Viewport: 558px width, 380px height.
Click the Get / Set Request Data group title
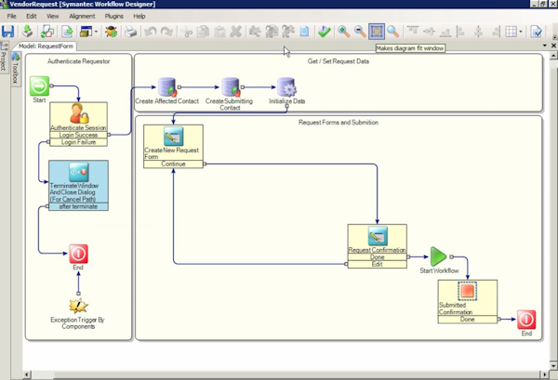(339, 61)
